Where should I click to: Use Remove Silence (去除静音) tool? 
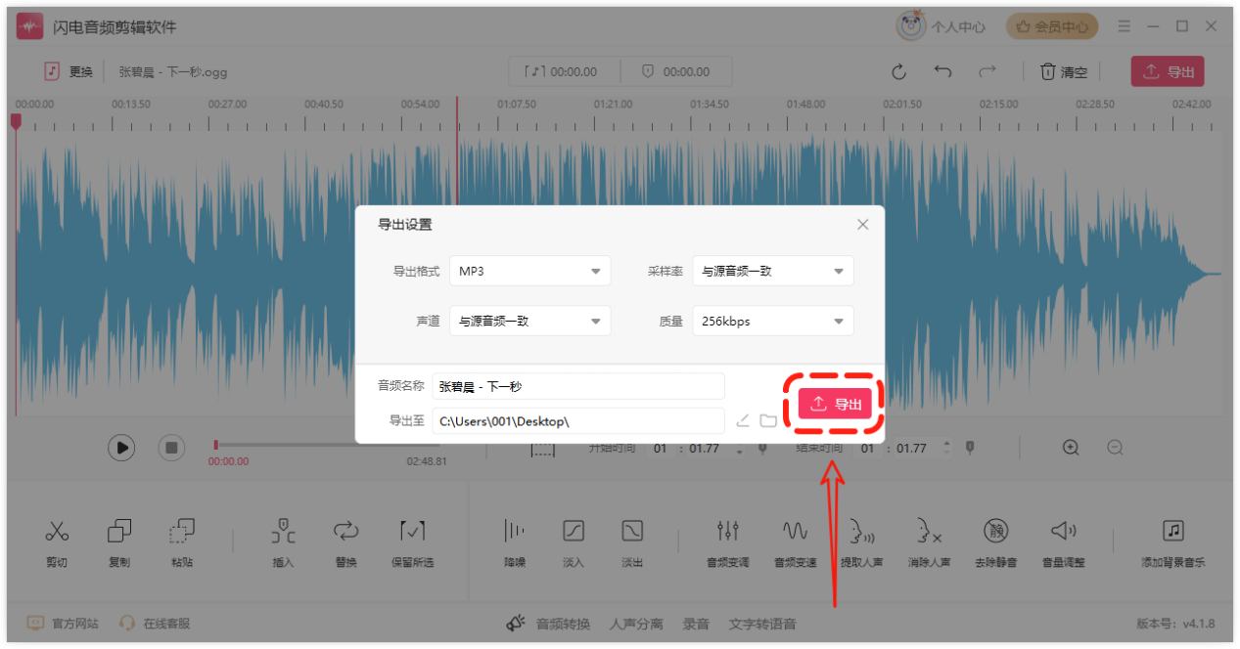[995, 542]
